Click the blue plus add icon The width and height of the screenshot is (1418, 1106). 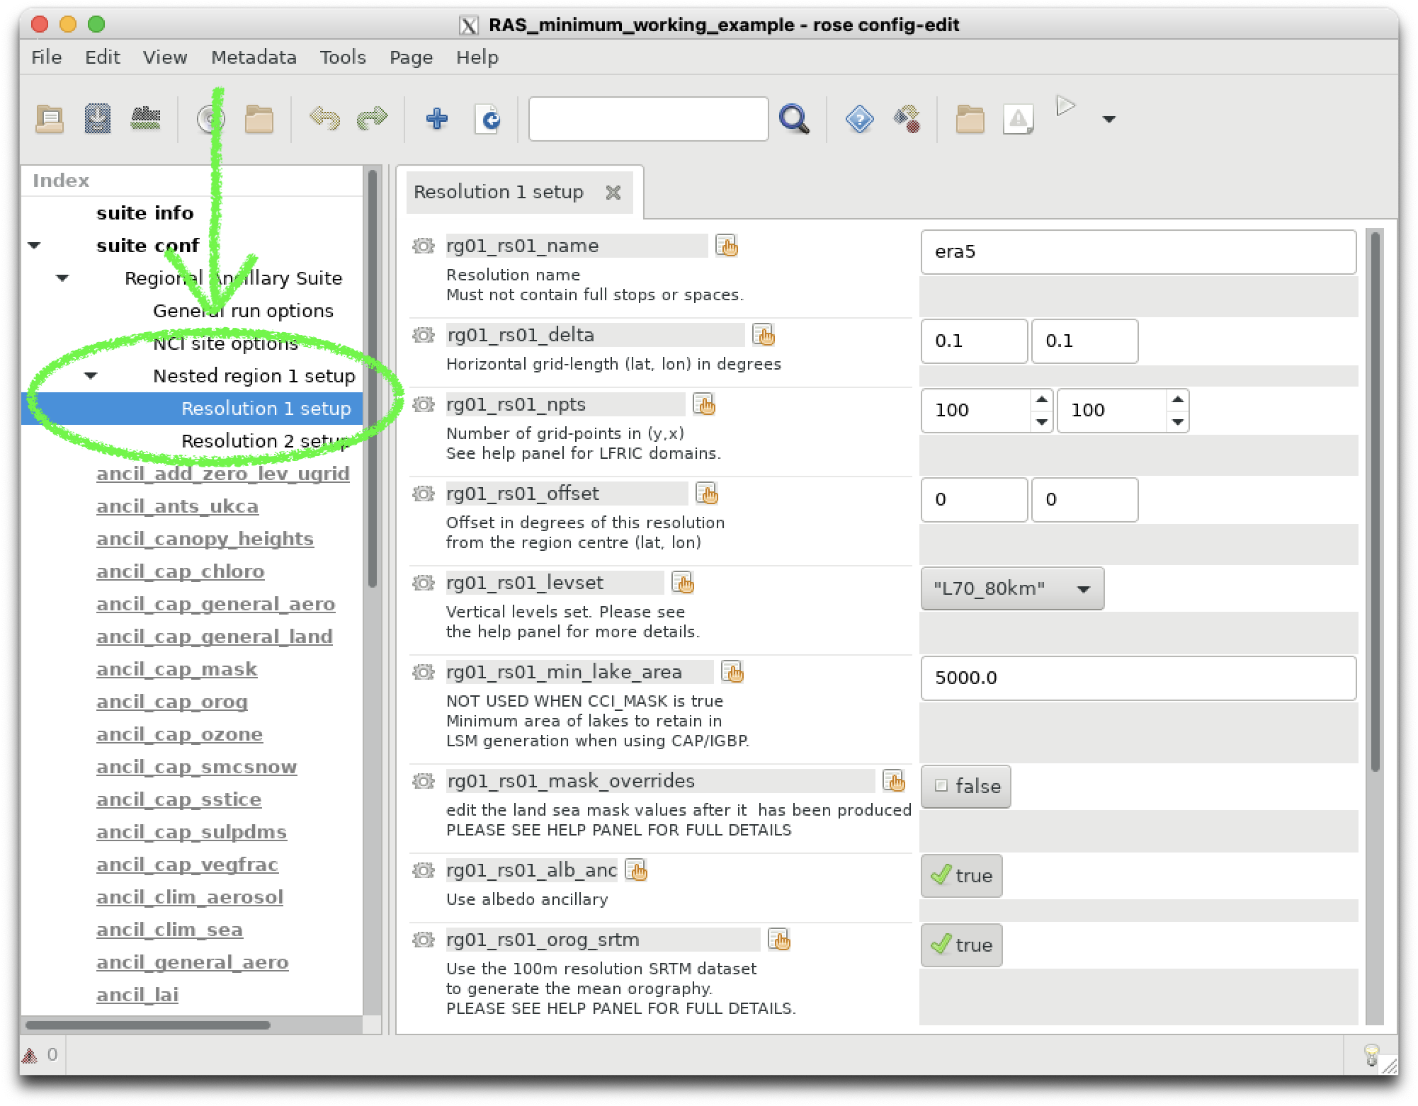[x=437, y=118]
